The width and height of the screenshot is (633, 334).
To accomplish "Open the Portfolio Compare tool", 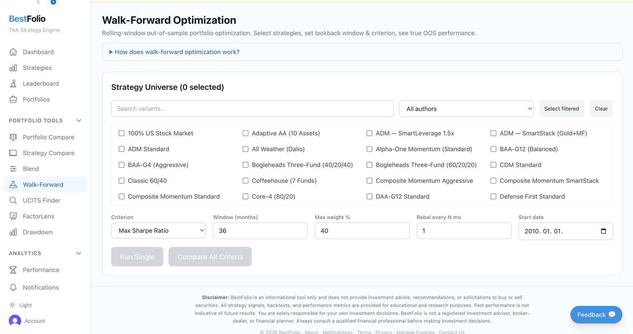I will pos(48,137).
